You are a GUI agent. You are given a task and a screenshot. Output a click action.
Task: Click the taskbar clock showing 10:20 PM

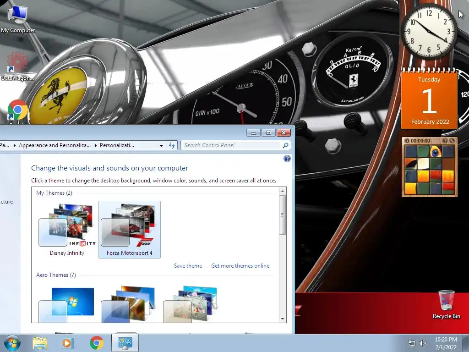pyautogui.click(x=446, y=343)
